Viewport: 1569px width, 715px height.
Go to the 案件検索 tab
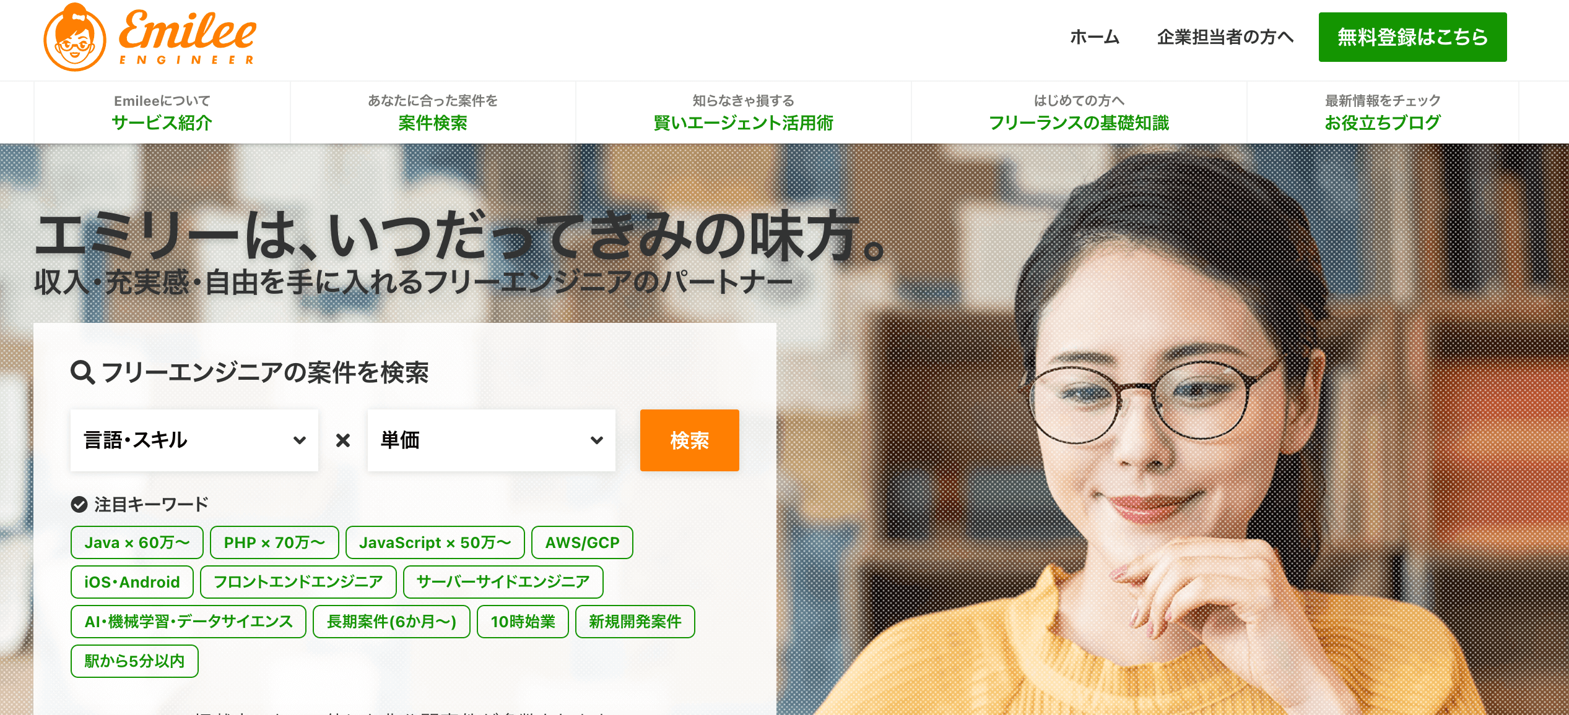click(433, 112)
